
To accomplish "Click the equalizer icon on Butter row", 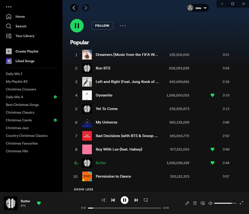I will point(76,163).
